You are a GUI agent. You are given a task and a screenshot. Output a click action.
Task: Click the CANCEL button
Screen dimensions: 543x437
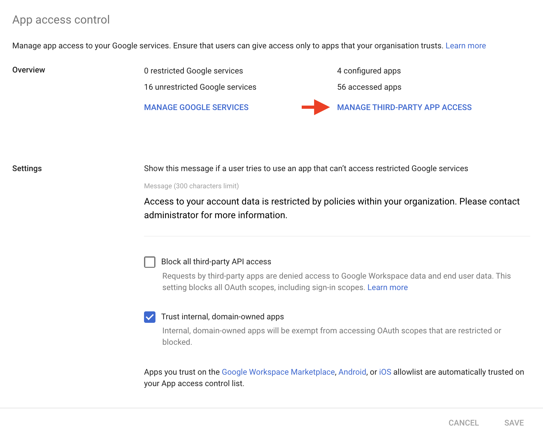coord(464,423)
